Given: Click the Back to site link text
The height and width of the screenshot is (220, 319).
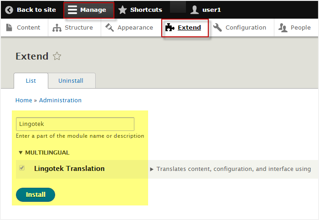Looking at the screenshot, I should pyautogui.click(x=36, y=10).
